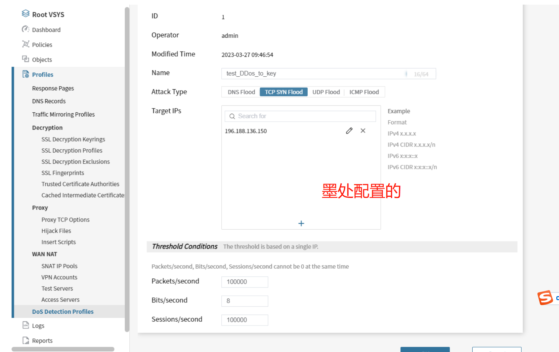
Task: Remove target IP 196.188.136.150 with X icon
Action: pos(363,131)
